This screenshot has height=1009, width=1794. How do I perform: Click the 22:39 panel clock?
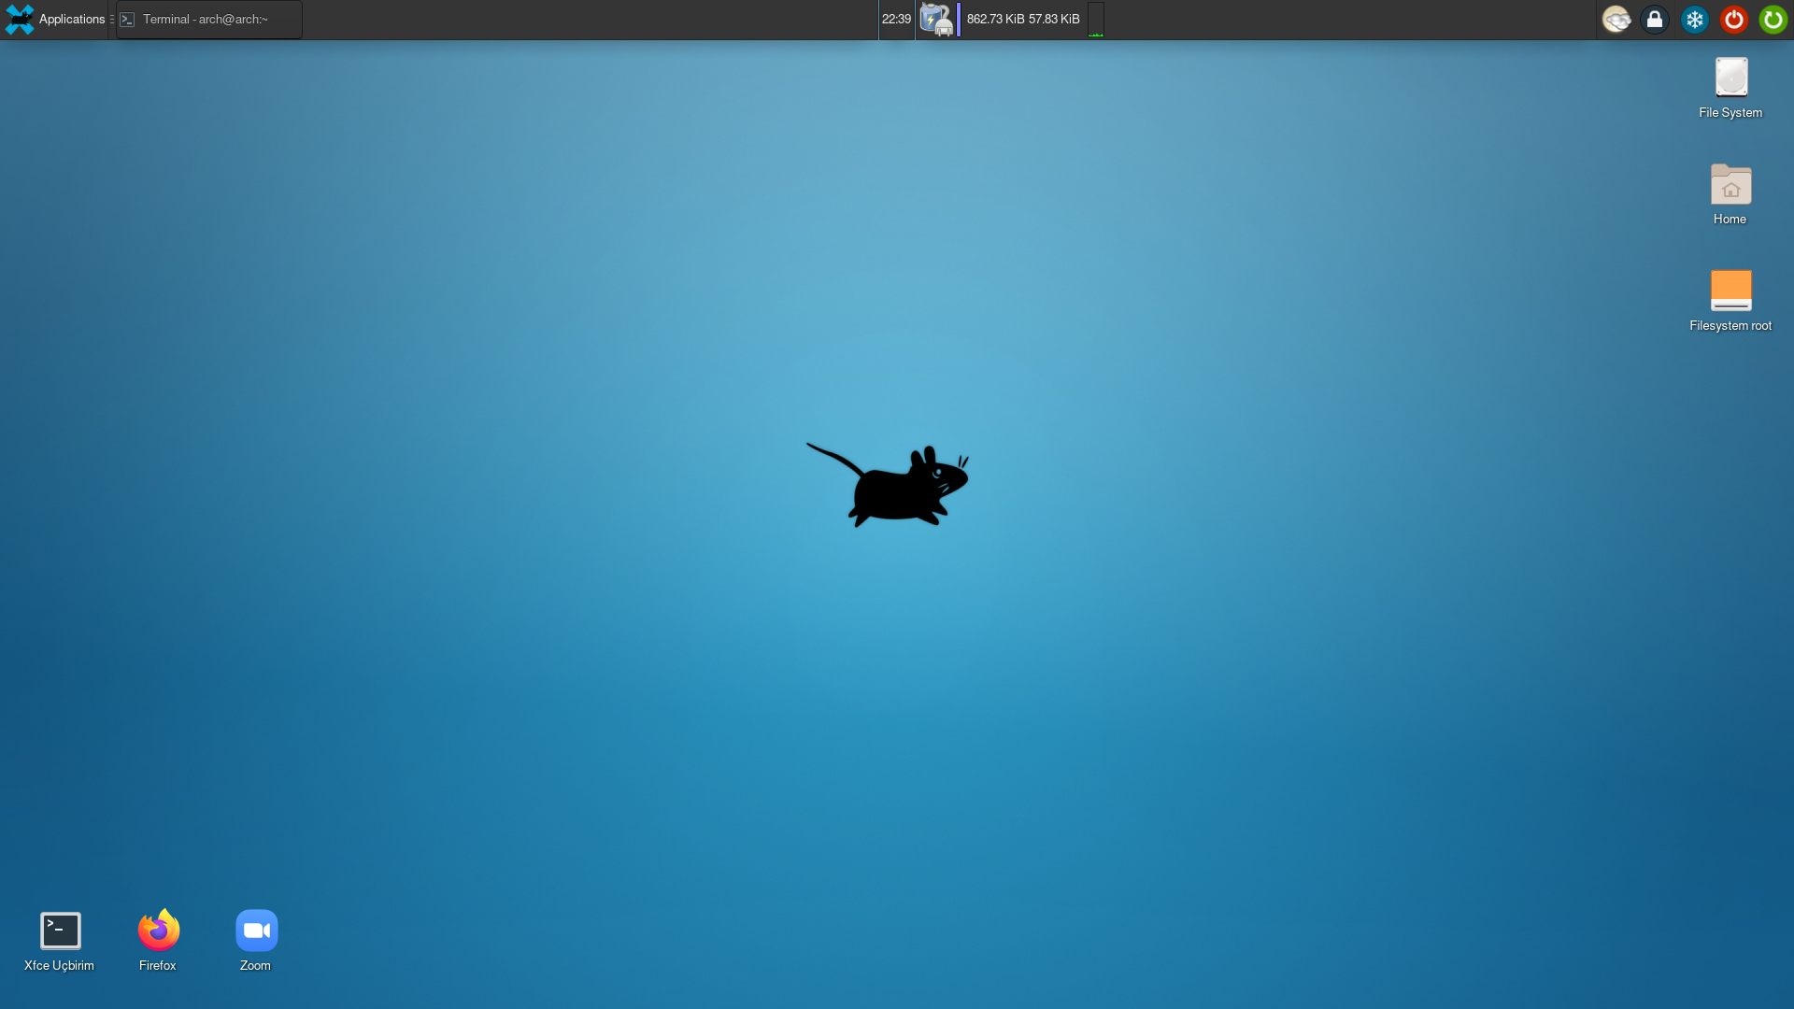pos(896,20)
